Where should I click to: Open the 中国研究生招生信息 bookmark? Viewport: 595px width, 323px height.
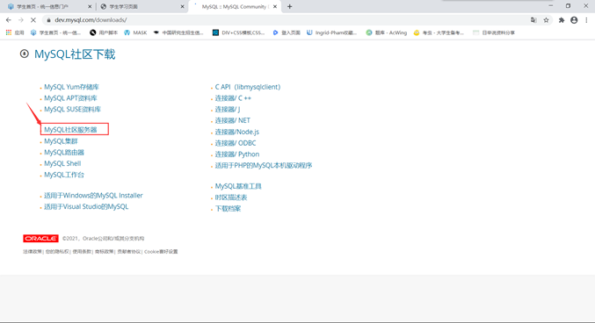(178, 32)
